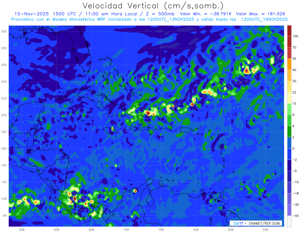Click the dark green color bar segment between 2 and 6
The width and height of the screenshot is (301, 233).
(289, 131)
